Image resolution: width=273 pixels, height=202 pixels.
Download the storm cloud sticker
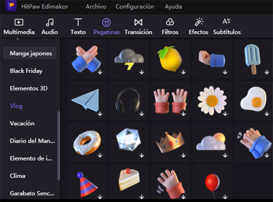point(142,72)
